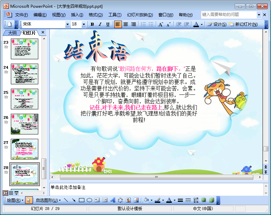This screenshot has height=215, width=271.
Task: Click the increase indent icon
Action: (x=186, y=24)
